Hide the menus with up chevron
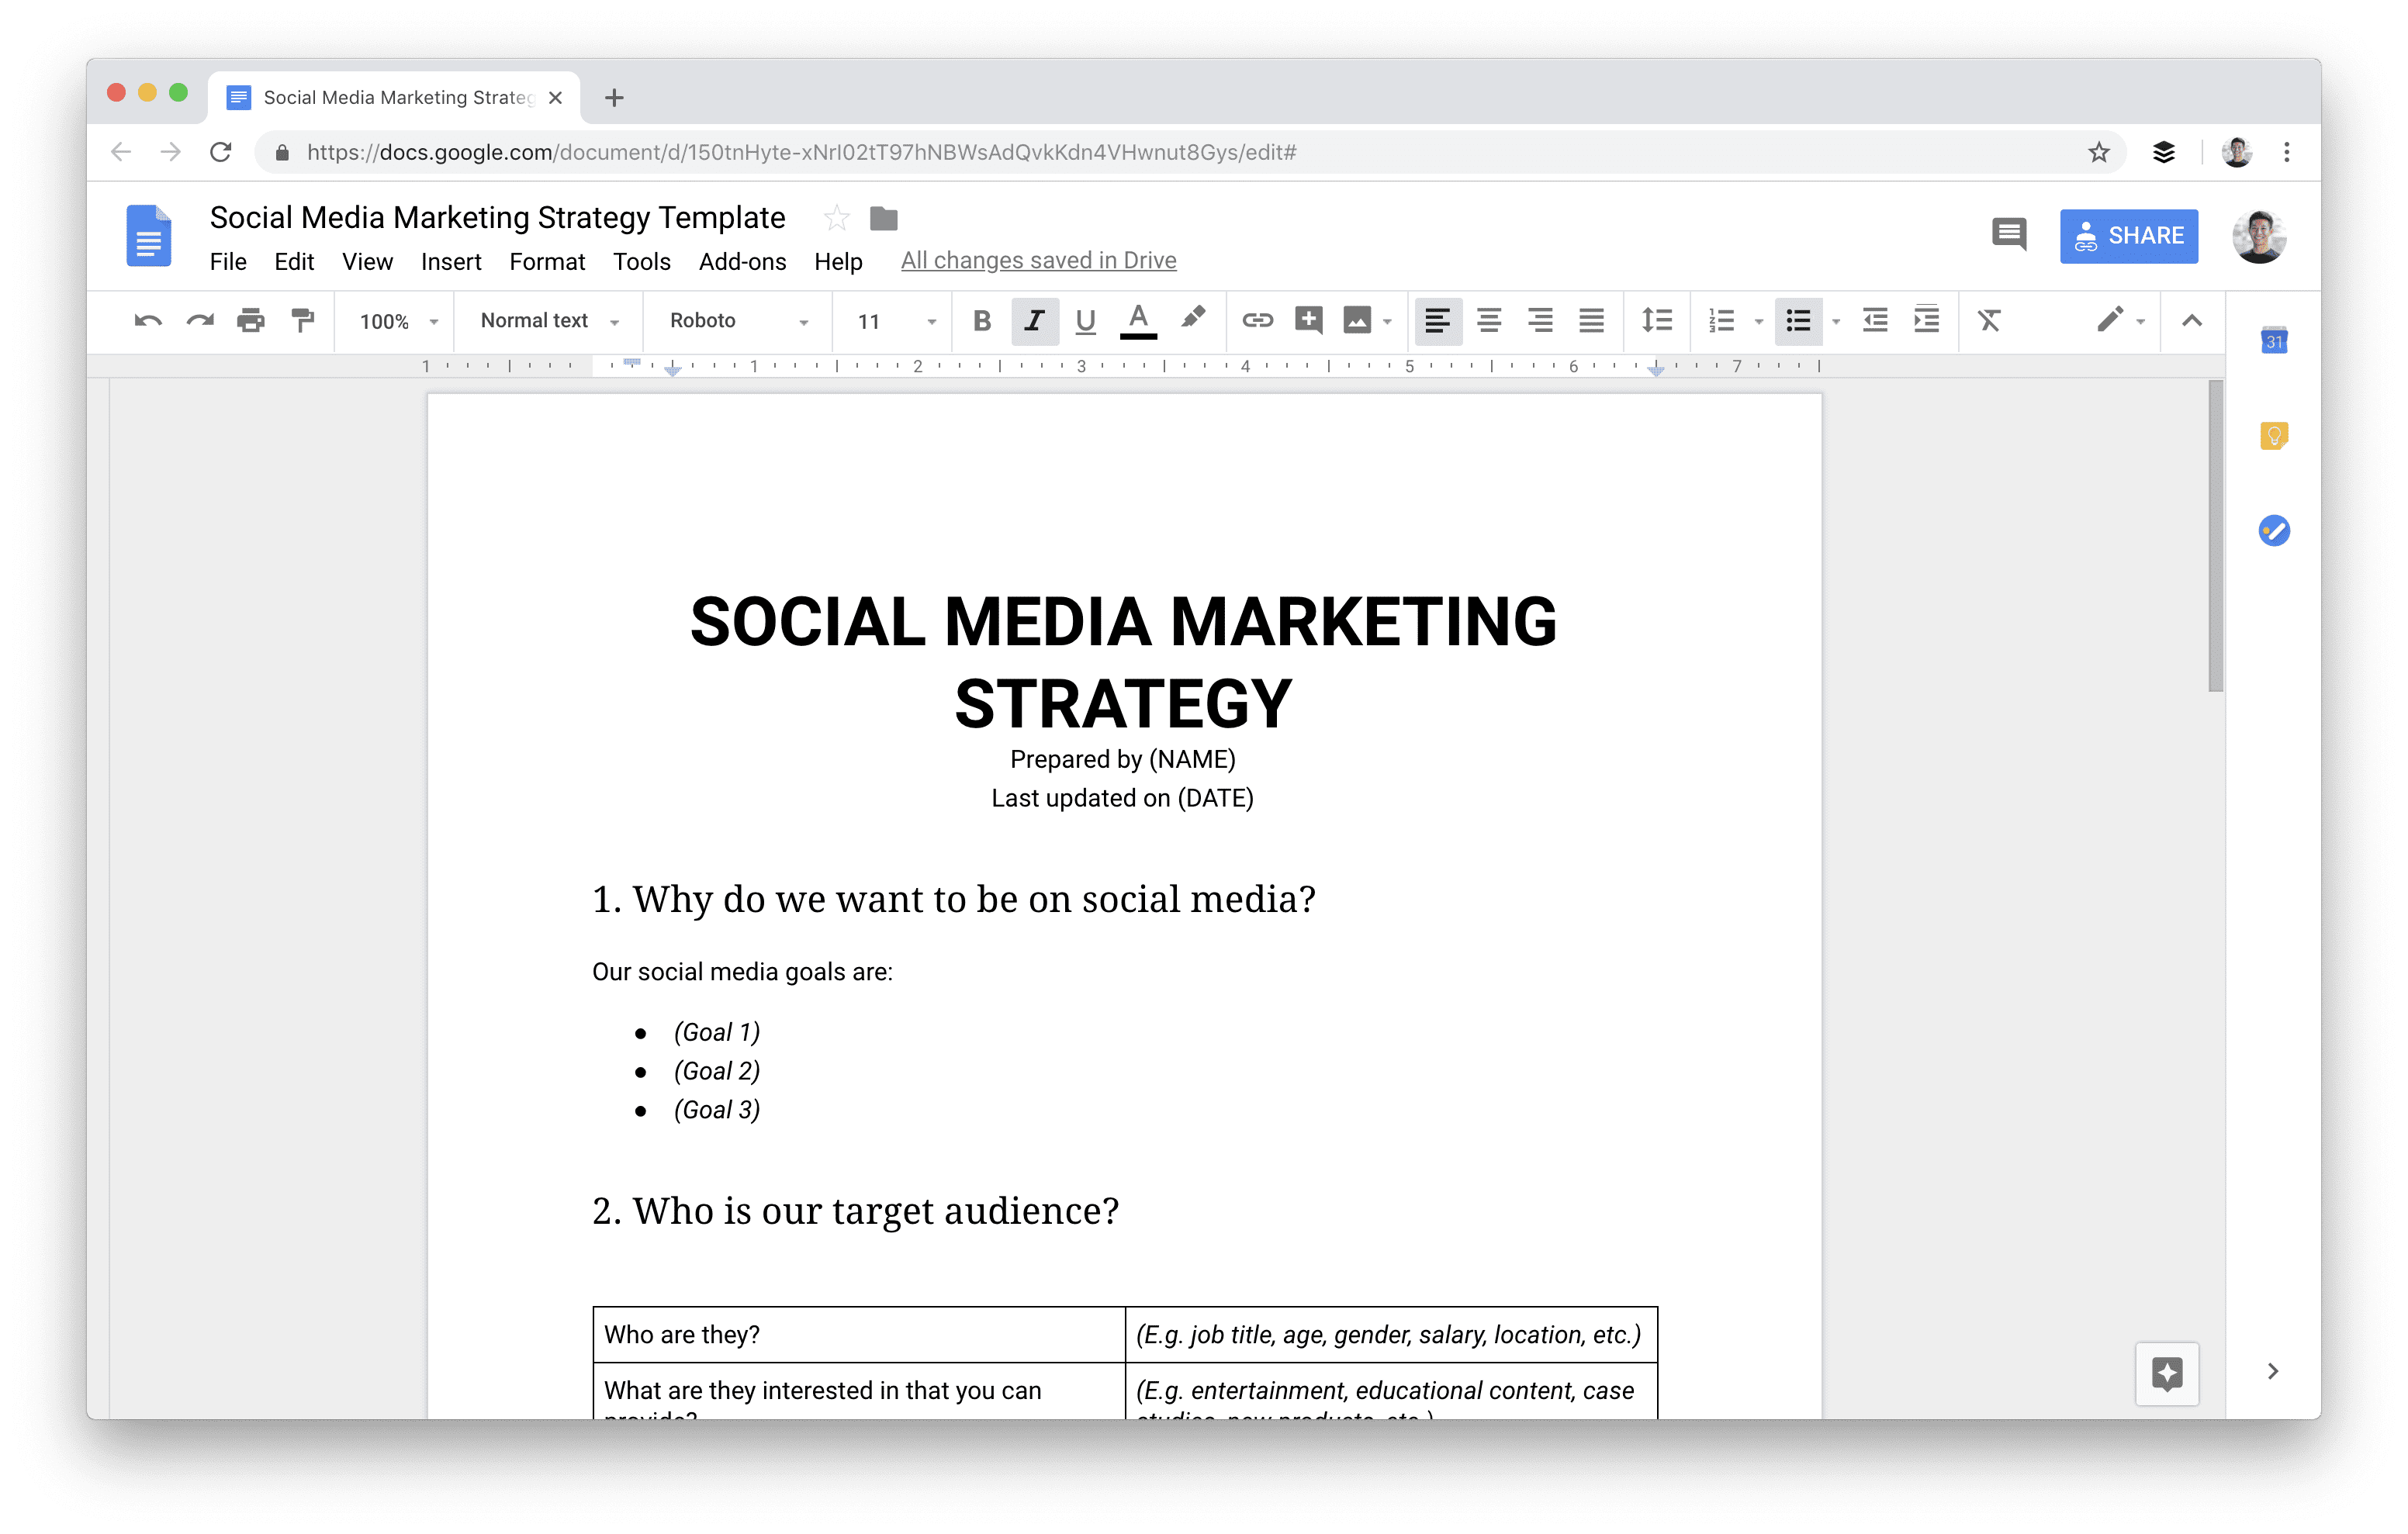 point(2192,321)
